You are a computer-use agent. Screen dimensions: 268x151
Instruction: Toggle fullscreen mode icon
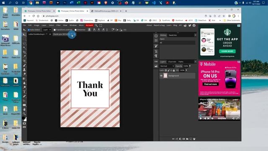(101, 25)
